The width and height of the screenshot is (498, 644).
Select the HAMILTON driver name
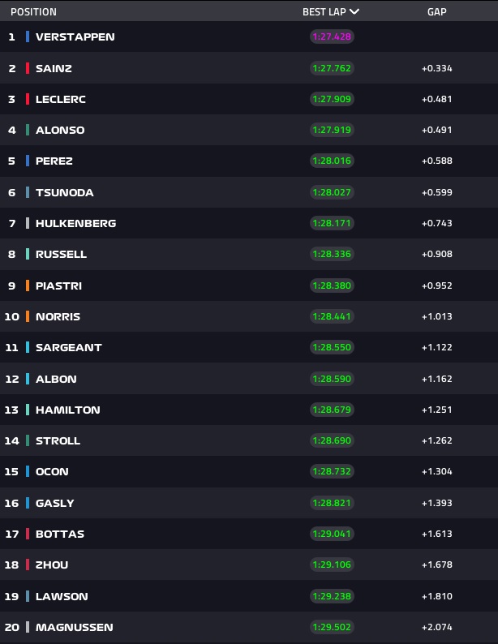click(x=68, y=410)
